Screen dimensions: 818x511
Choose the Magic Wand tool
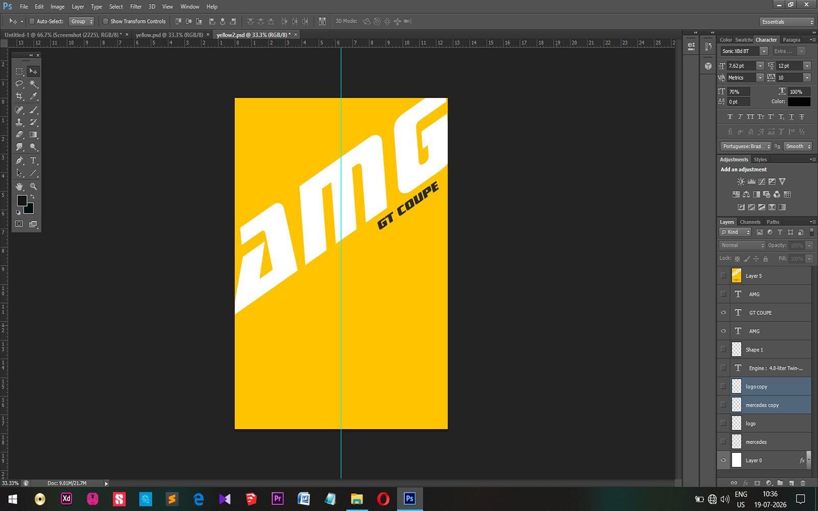point(33,83)
